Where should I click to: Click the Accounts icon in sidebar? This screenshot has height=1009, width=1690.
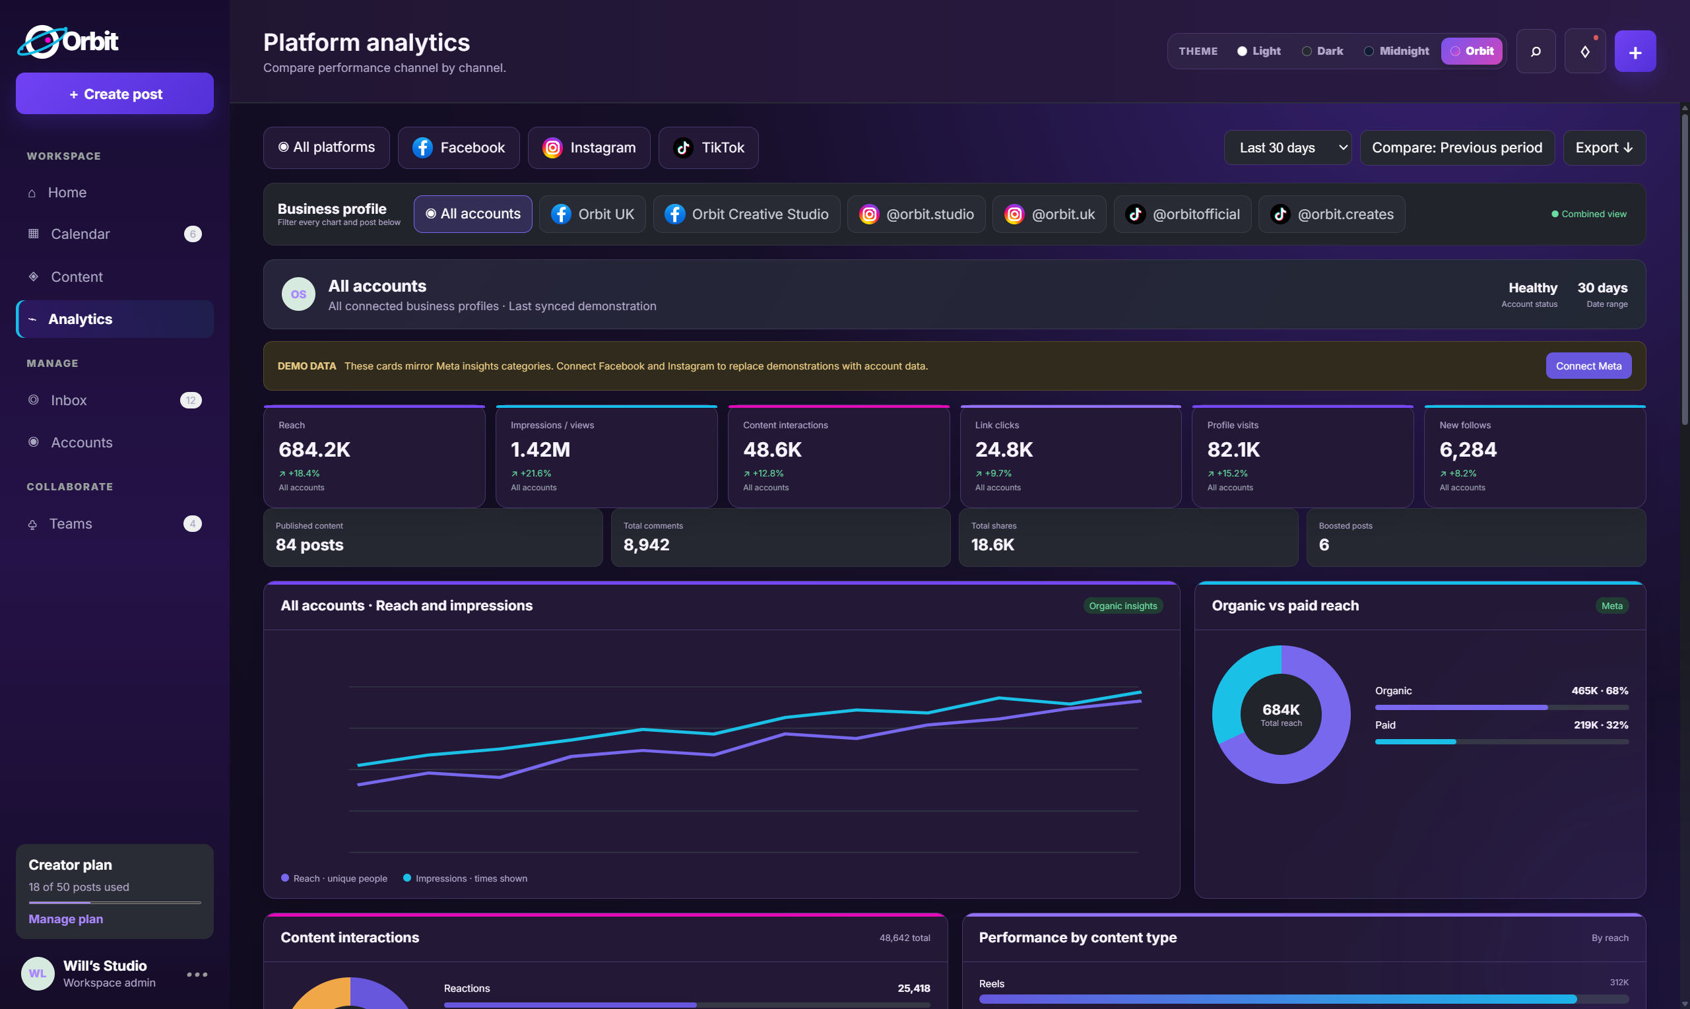point(33,442)
